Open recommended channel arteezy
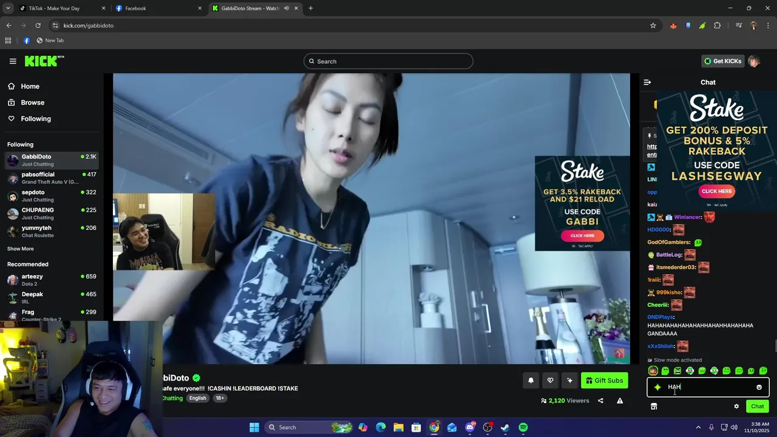Image resolution: width=777 pixels, height=437 pixels. click(x=52, y=280)
